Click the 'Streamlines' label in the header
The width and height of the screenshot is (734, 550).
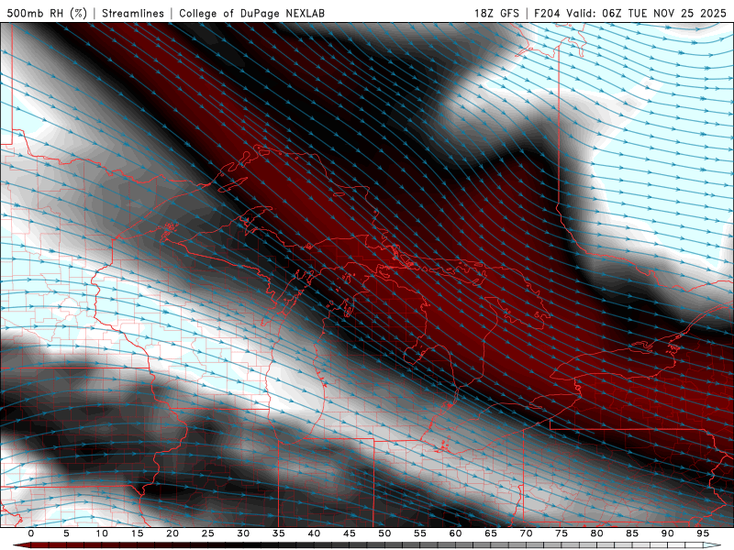133,13
